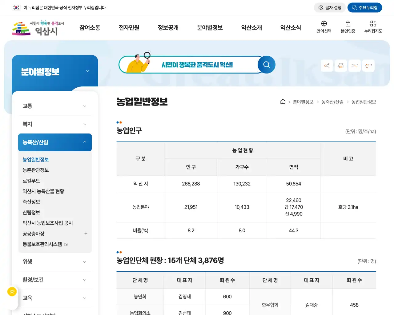Click 분야별정보 in the breadcrumb trail
Image resolution: width=394 pixels, height=315 pixels.
(x=304, y=102)
